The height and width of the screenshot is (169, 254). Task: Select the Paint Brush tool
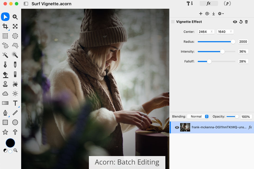point(5,65)
